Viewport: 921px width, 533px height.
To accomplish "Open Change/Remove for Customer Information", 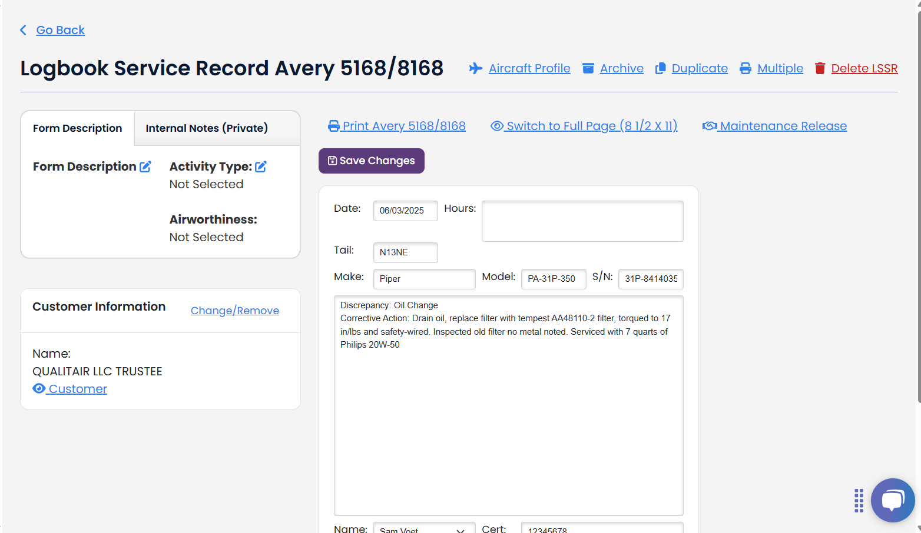I will 234,310.
